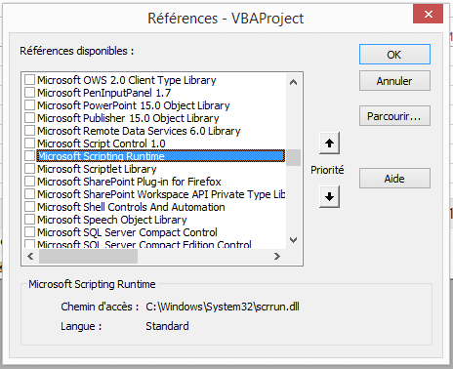Select Microsoft SQL Server Compact Control text

click(x=127, y=232)
